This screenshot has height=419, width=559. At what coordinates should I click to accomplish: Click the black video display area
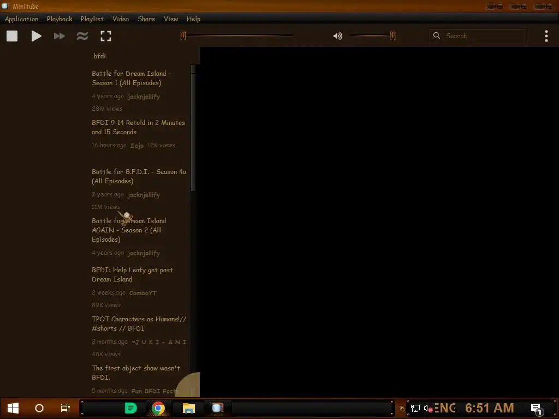point(379,222)
